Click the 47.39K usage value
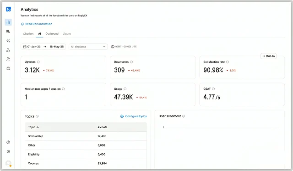293x171 pixels. tap(123, 97)
